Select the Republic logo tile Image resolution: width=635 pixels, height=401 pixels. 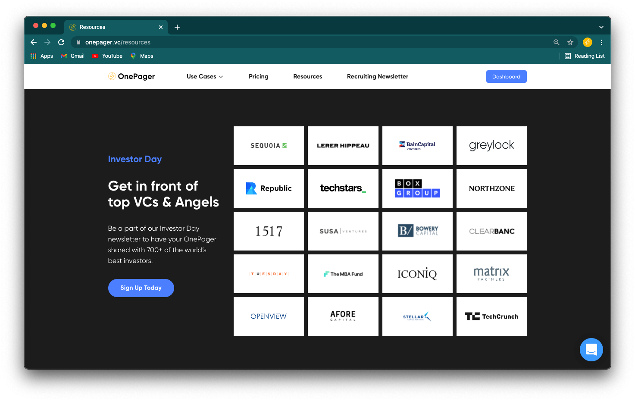click(269, 188)
